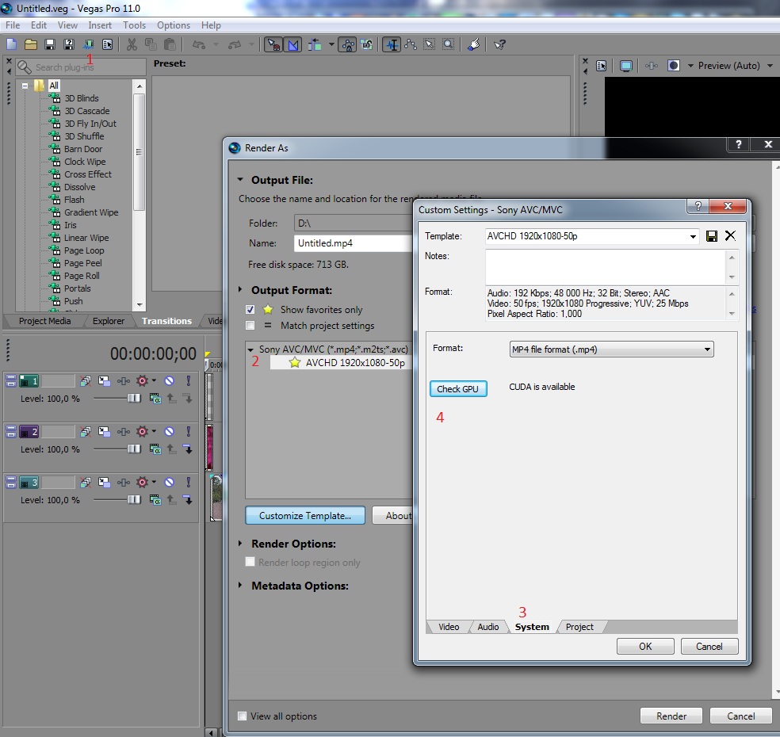Solo video track 3
This screenshot has height=737, width=780.
click(189, 483)
